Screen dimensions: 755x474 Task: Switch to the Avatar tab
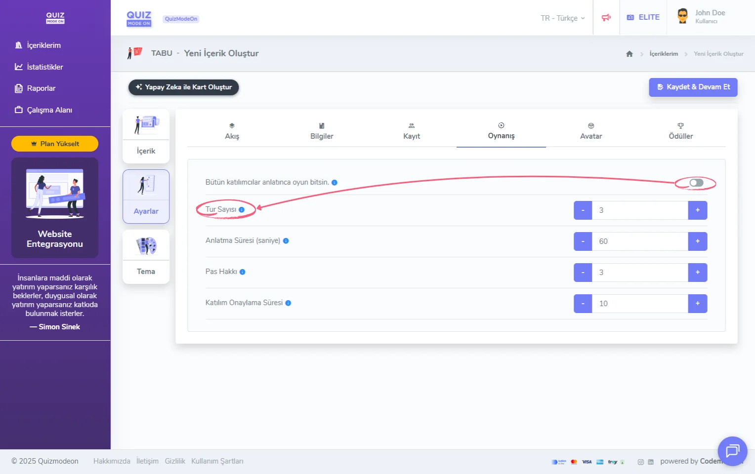[590, 131]
